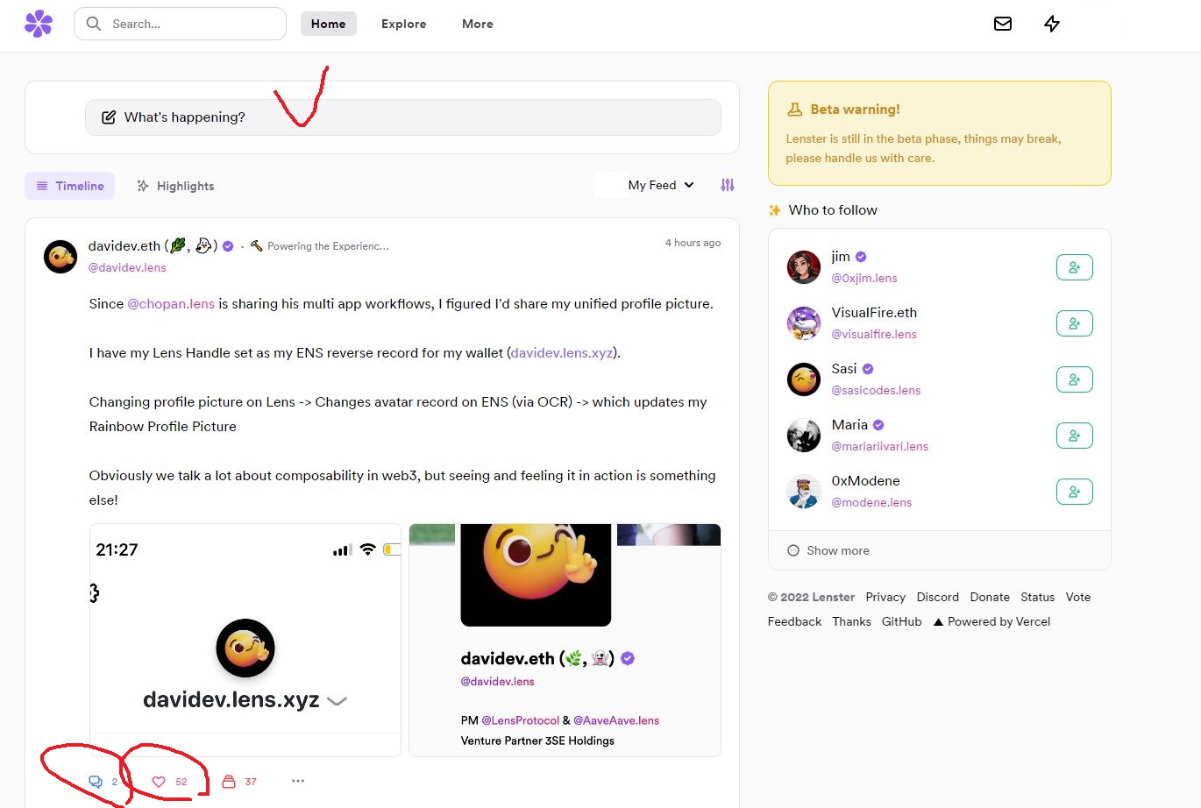Go to the Home nav item

click(x=329, y=24)
